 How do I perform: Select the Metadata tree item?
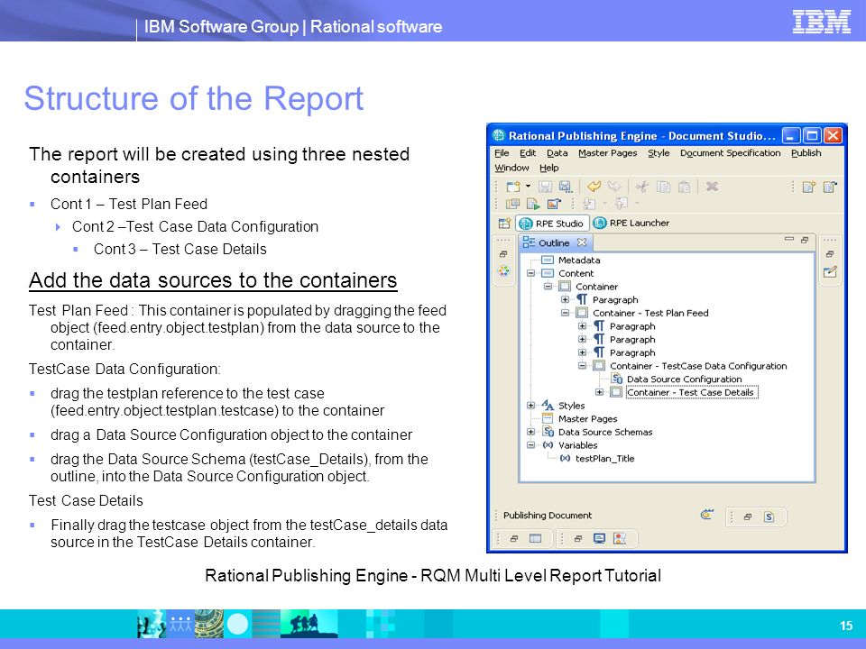579,260
